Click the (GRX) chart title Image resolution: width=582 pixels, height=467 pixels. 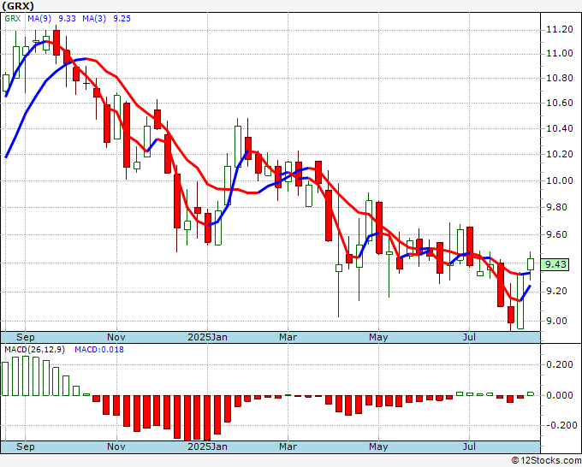[x=18, y=6]
